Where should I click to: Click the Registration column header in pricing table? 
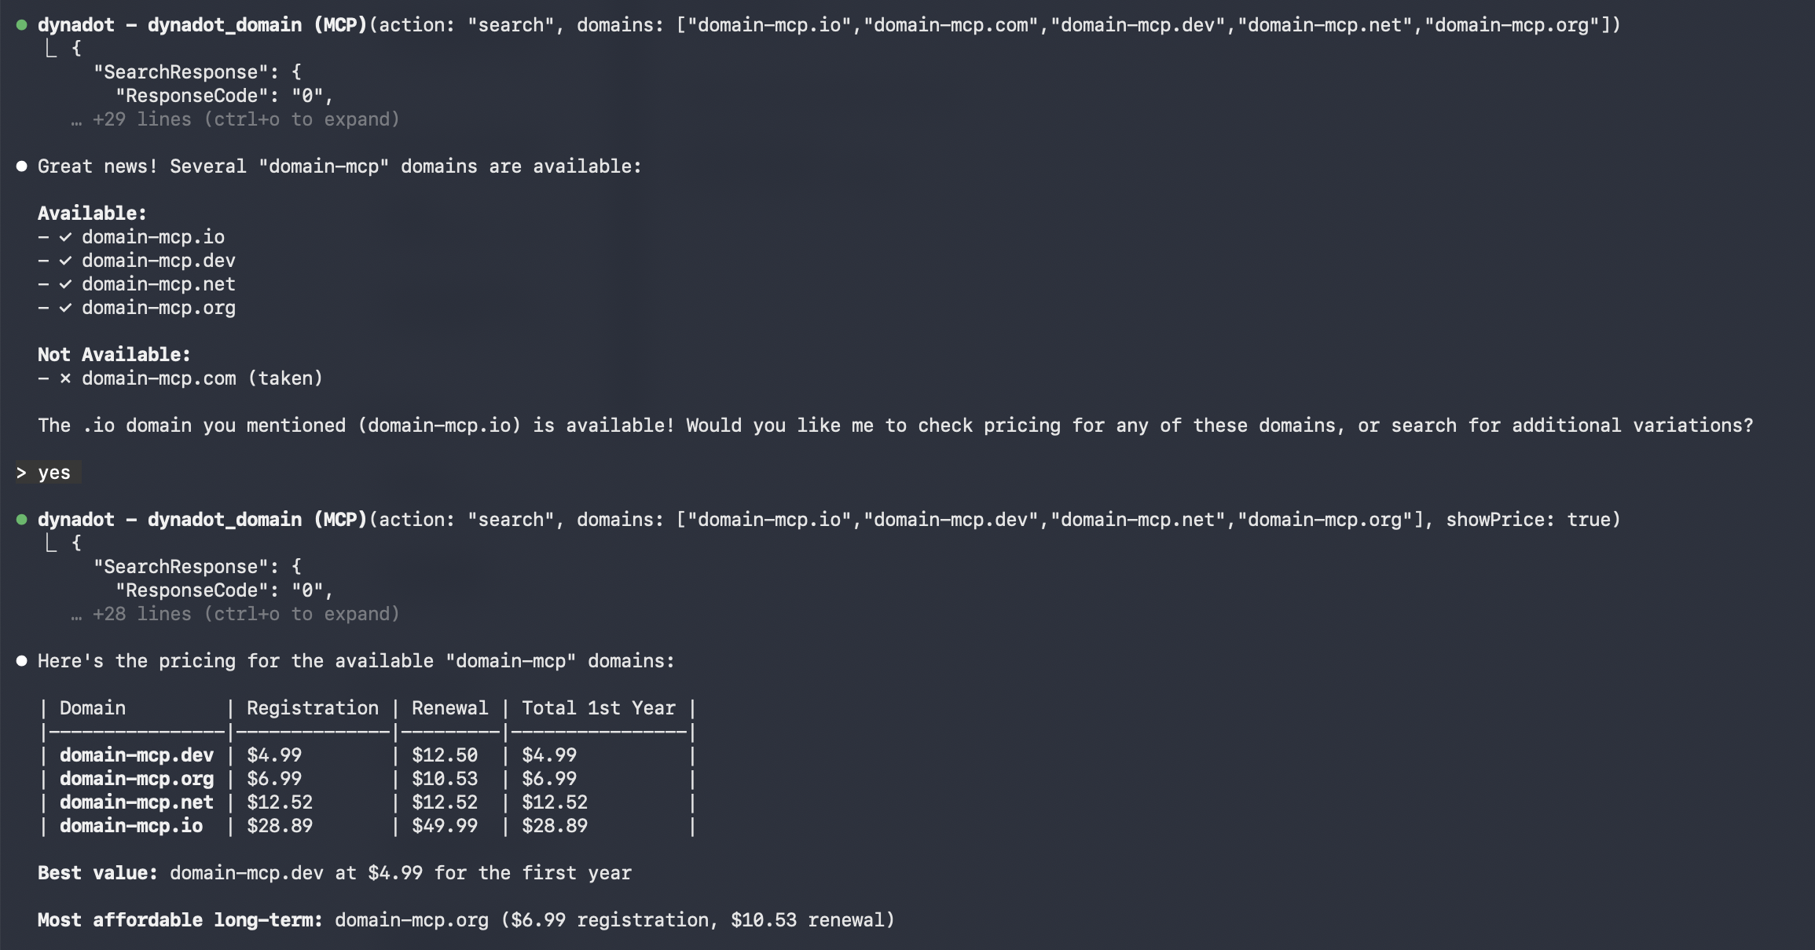312,708
